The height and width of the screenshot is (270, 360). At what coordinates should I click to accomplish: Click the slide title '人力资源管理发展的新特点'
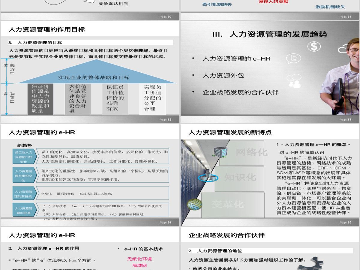pos(230,132)
